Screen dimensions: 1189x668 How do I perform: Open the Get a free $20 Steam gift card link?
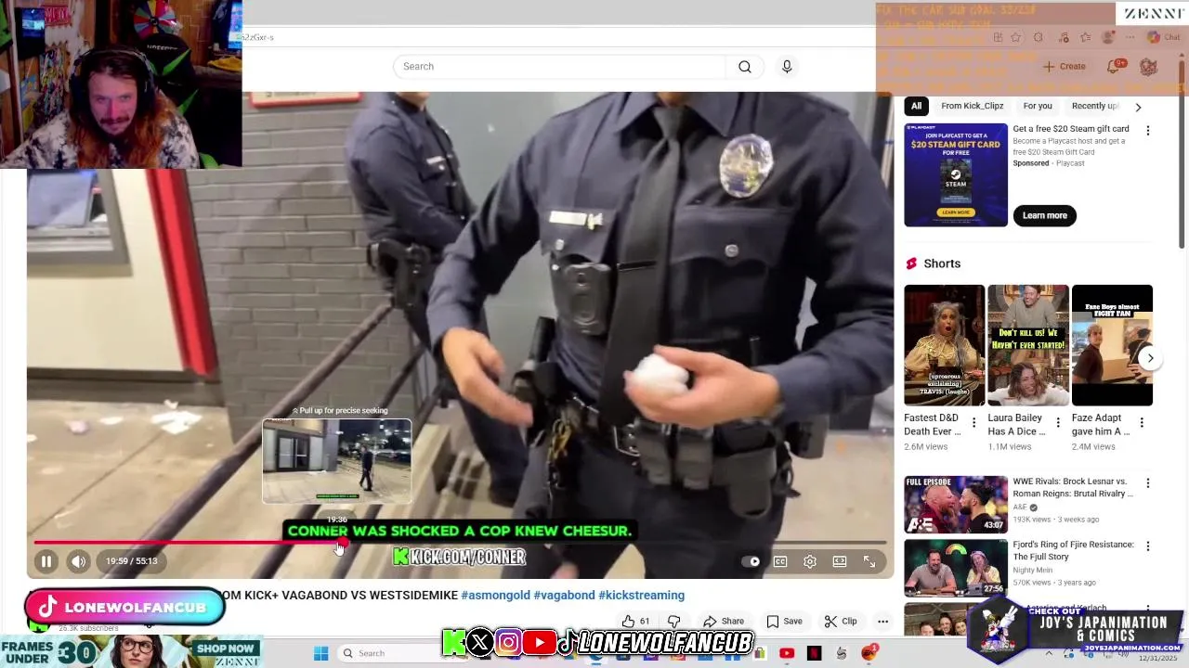(1071, 129)
